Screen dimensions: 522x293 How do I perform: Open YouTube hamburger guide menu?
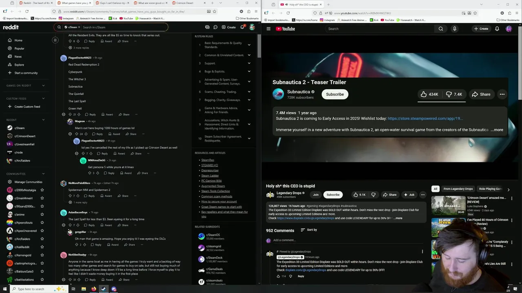click(268, 29)
